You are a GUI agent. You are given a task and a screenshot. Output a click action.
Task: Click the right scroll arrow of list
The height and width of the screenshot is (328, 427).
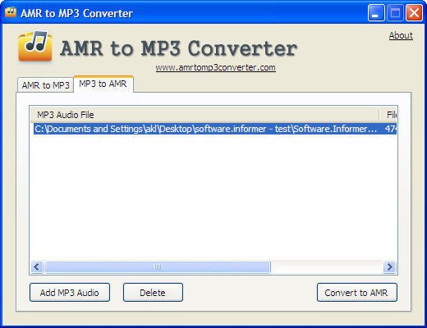(389, 266)
